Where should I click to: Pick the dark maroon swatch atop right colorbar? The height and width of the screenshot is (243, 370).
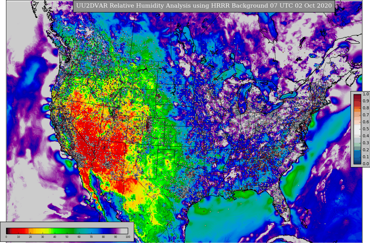(x=357, y=96)
